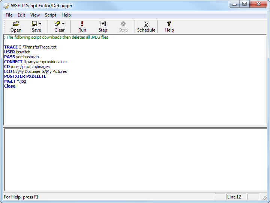The height and width of the screenshot is (203, 270).
Task: Expand the Save dropdown arrow
Action: 40,24
